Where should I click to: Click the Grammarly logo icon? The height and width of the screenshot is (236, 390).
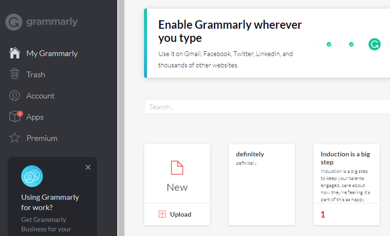[x=14, y=22]
